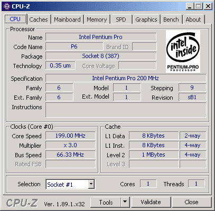Click the L1 Data 2-way associativity

[x=193, y=136]
